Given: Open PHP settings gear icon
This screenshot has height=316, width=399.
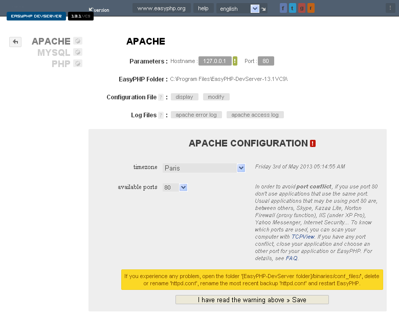Looking at the screenshot, I should click(x=78, y=63).
